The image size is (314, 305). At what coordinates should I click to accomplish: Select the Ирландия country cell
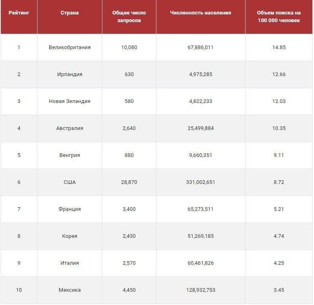pos(70,74)
